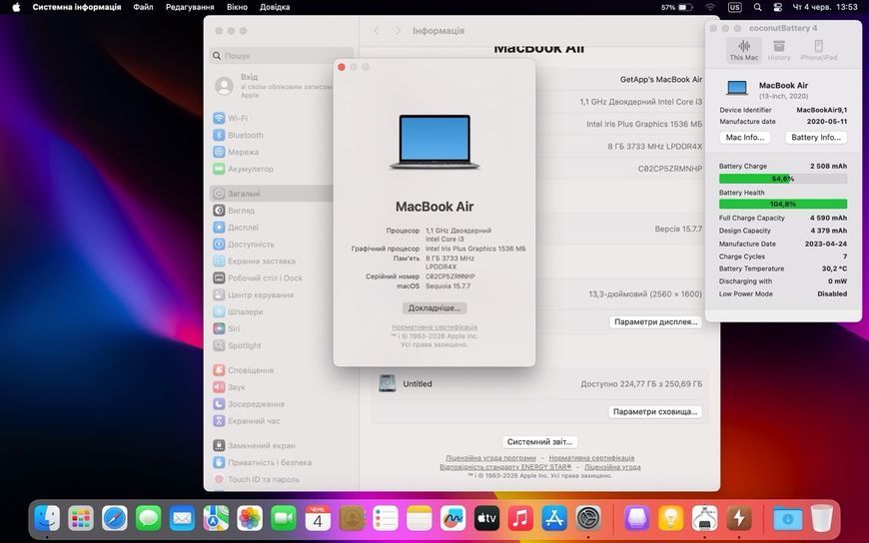Select Загальні in the sidebar
869x543 pixels.
point(271,194)
